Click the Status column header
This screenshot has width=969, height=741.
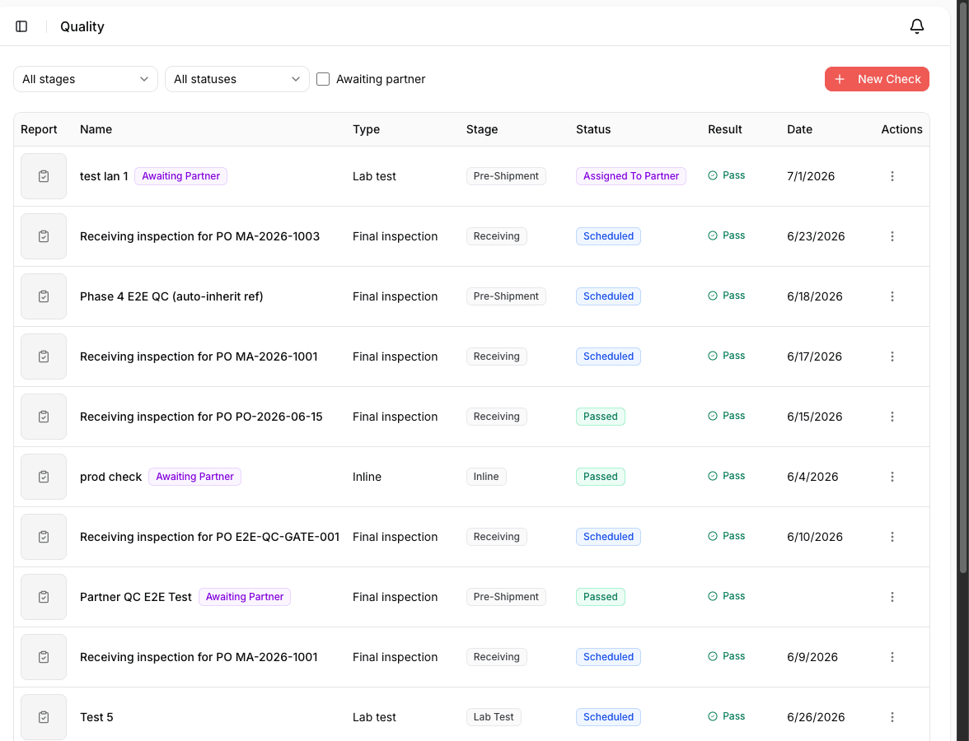click(x=592, y=129)
